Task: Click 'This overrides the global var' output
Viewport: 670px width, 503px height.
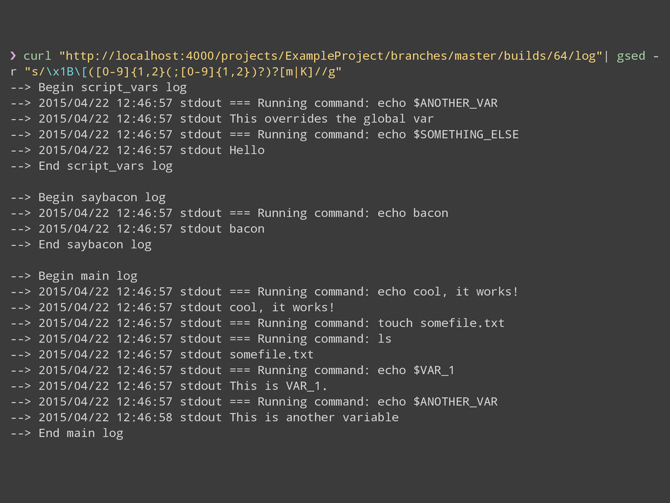Action: 331,119
